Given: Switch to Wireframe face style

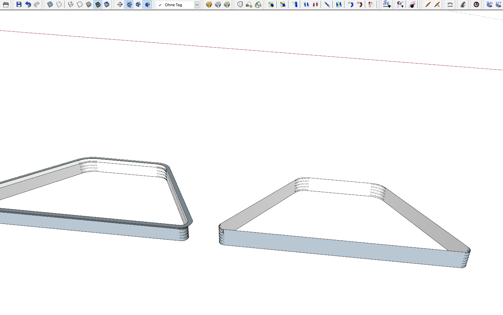Looking at the screenshot, I should pyautogui.click(x=70, y=4).
